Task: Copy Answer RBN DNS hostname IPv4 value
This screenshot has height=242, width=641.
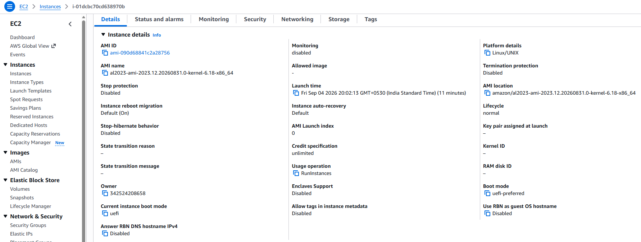Action: [105, 233]
